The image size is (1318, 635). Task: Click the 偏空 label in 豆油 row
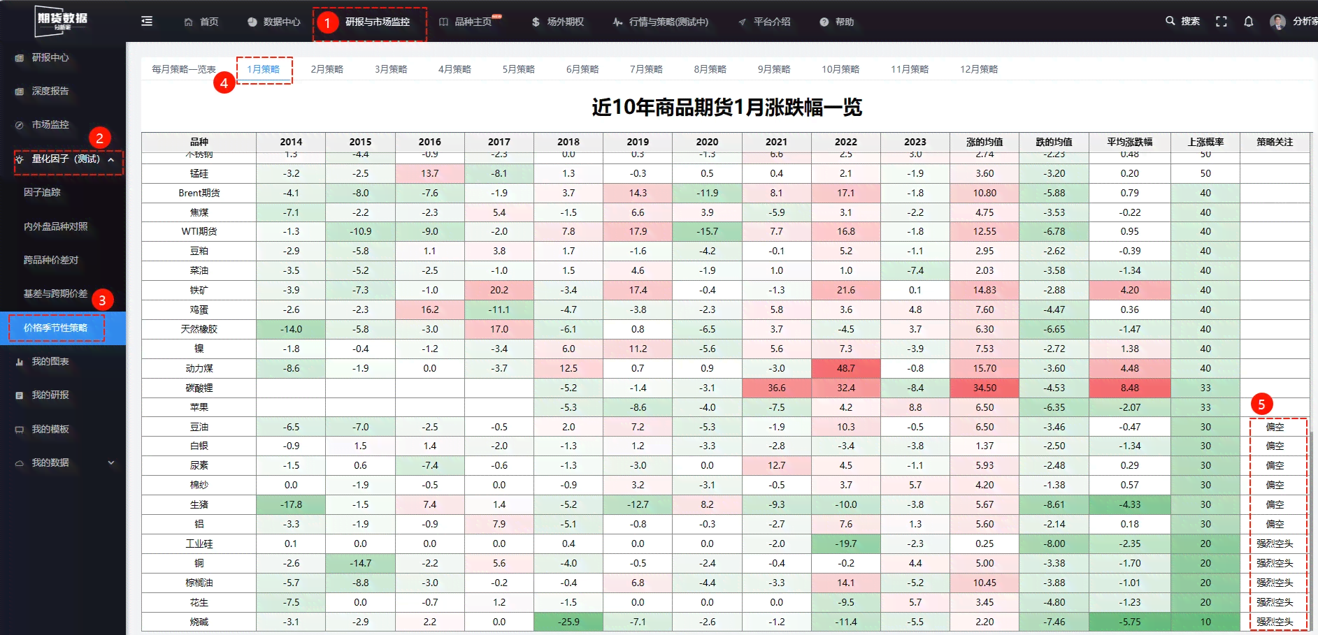pyautogui.click(x=1275, y=427)
